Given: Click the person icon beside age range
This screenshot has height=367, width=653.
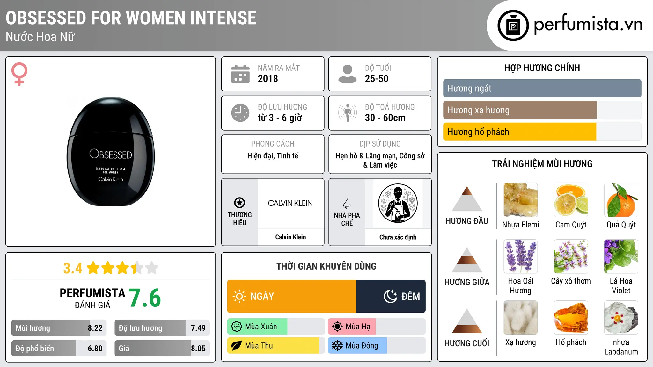Looking at the screenshot, I should (347, 74).
